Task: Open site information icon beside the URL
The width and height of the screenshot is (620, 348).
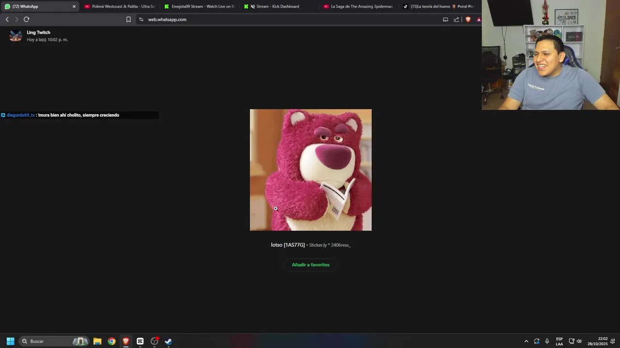Action: [141, 19]
